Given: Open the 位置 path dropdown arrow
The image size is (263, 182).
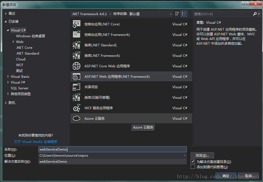Looking at the screenshot, I should [x=185, y=155].
